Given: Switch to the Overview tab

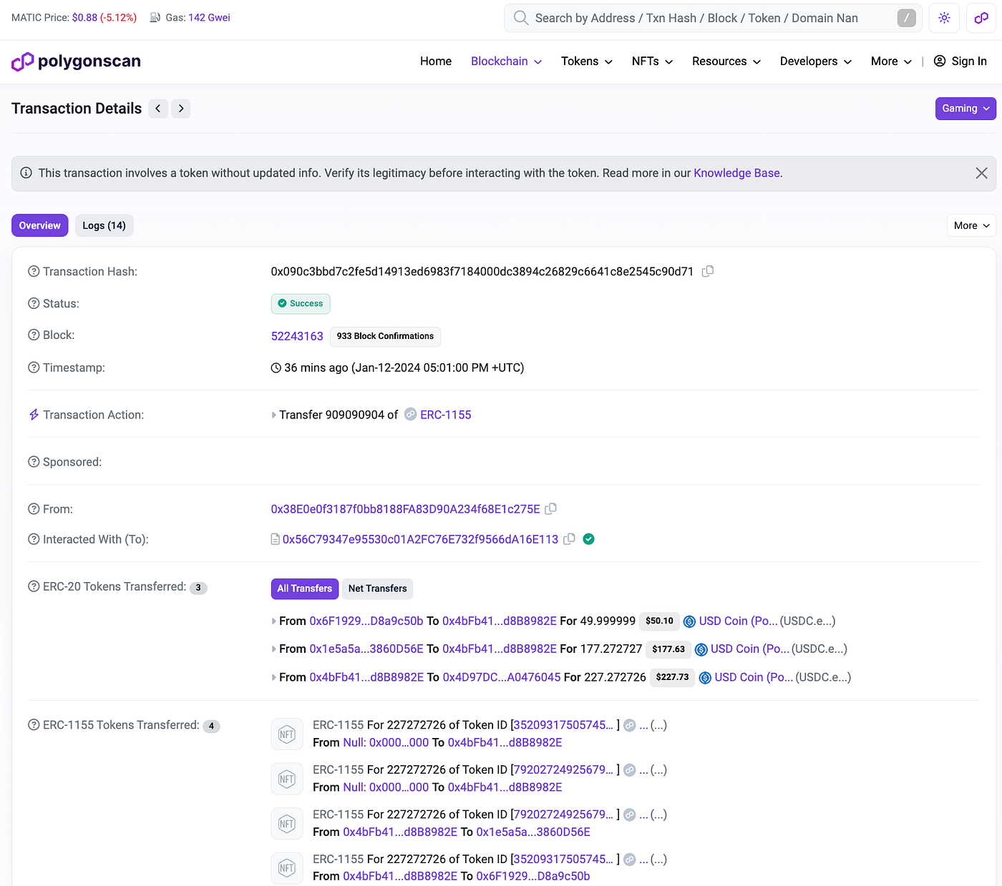Looking at the screenshot, I should (x=40, y=225).
